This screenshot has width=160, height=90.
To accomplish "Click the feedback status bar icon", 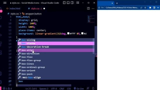I will pos(88,88).
